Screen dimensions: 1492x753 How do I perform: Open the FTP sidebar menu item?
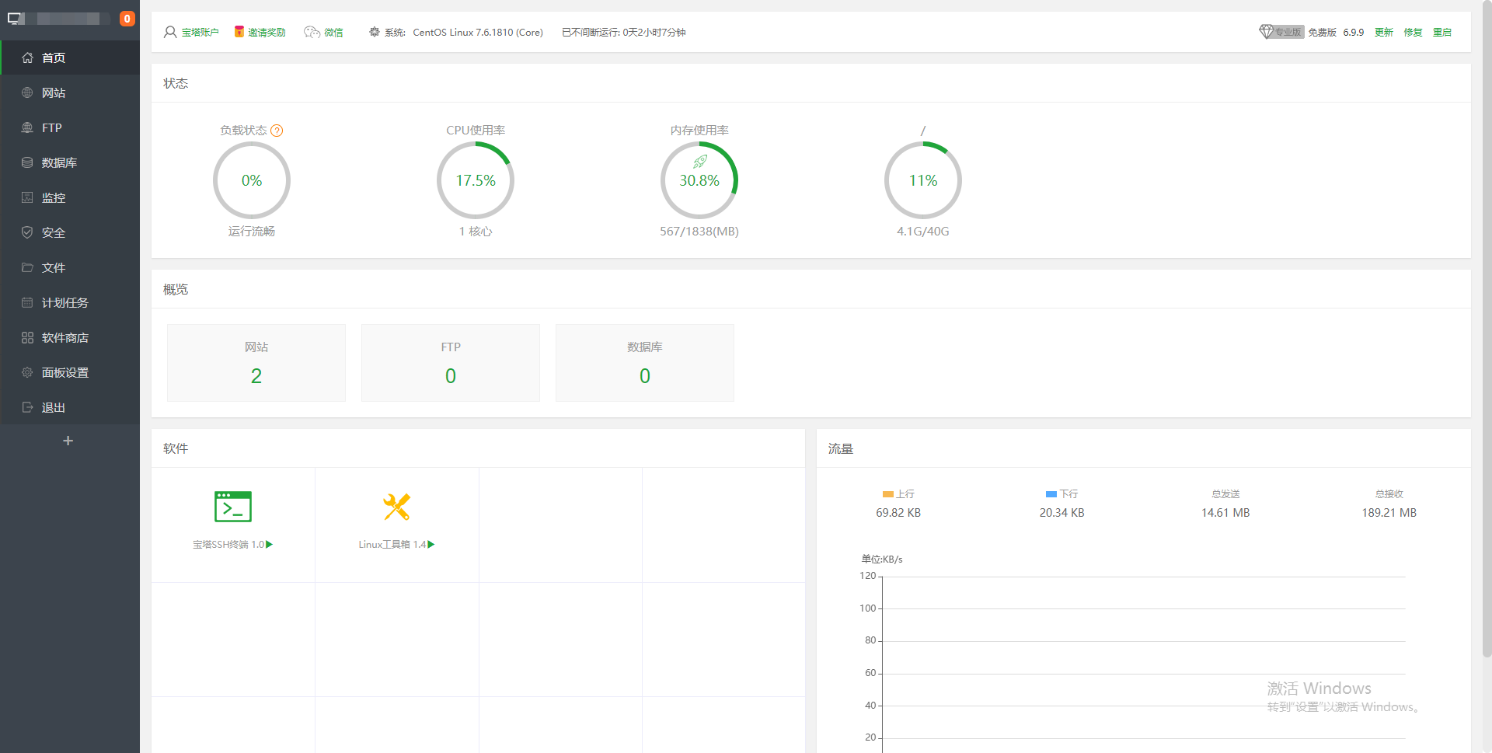[70, 127]
